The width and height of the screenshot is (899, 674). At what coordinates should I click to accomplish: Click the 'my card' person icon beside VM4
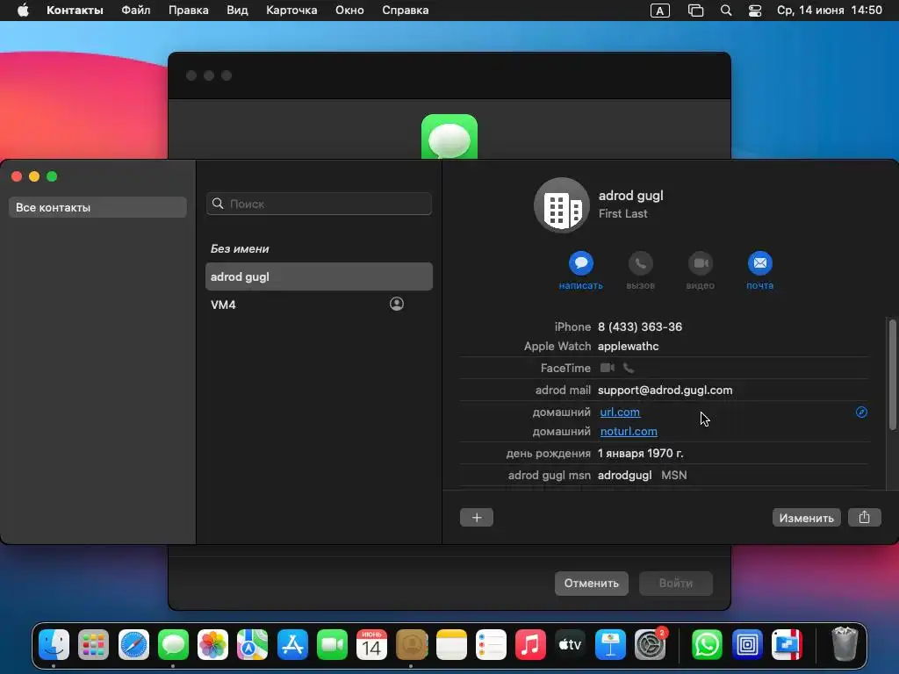(396, 304)
